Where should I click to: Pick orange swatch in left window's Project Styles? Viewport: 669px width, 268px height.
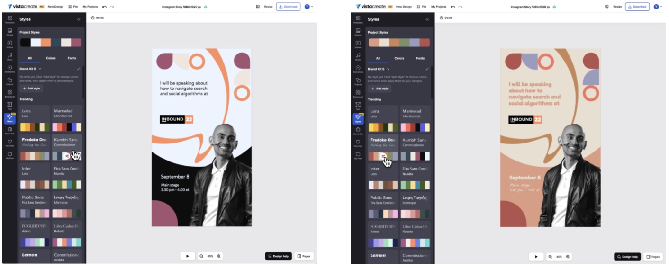pyautogui.click(x=45, y=43)
